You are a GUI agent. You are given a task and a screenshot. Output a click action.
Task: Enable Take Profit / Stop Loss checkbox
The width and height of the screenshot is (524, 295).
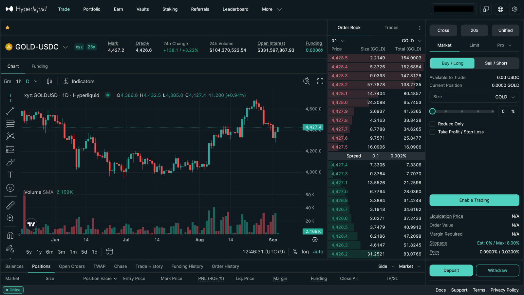tap(432, 132)
